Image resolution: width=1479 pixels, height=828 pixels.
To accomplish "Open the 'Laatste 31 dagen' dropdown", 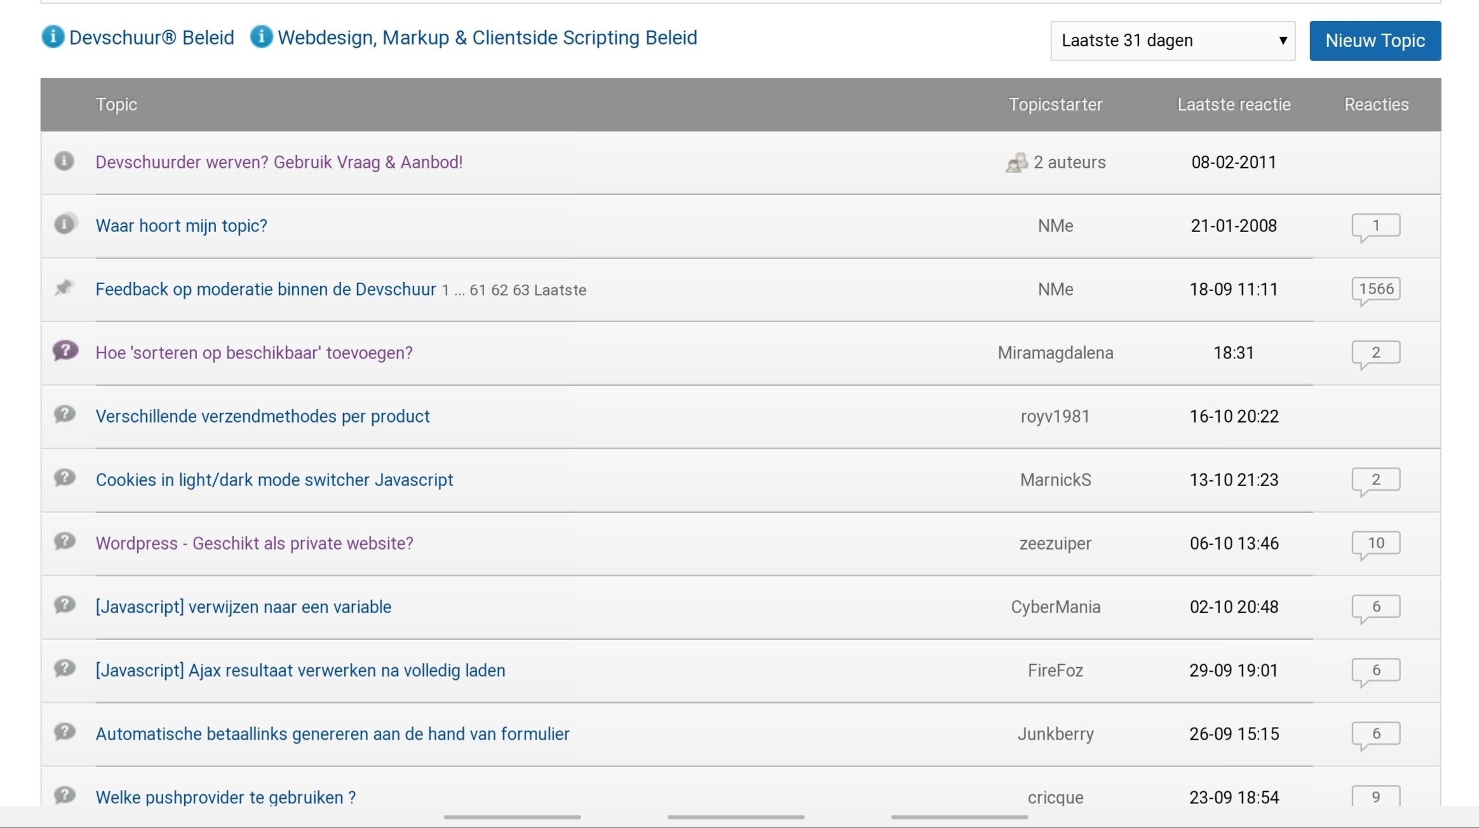I will pyautogui.click(x=1172, y=41).
